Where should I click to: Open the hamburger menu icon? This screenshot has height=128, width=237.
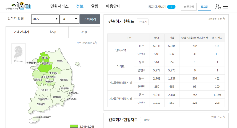(226, 6)
